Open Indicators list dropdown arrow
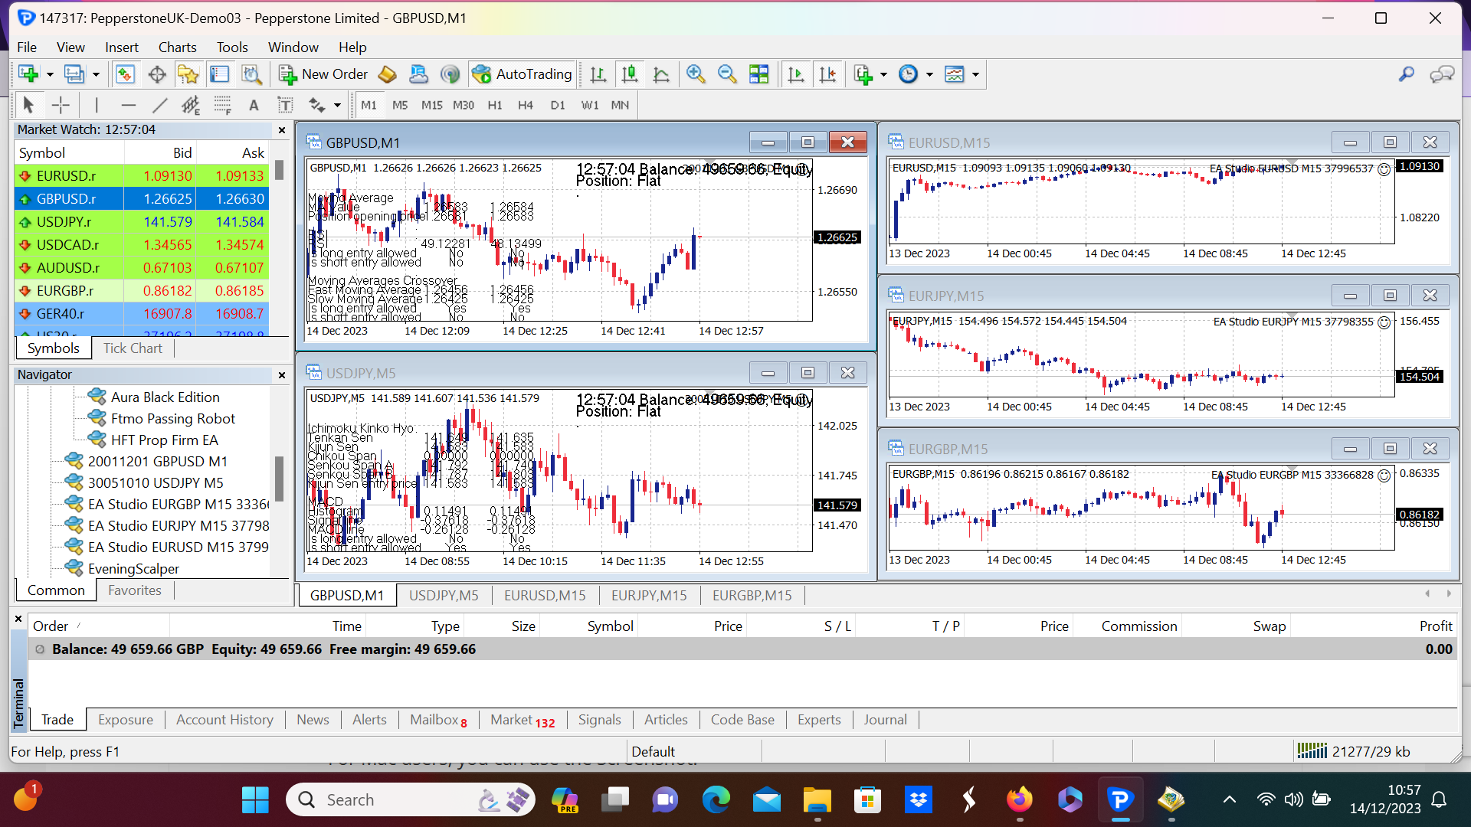Viewport: 1471px width, 827px height. coord(883,75)
